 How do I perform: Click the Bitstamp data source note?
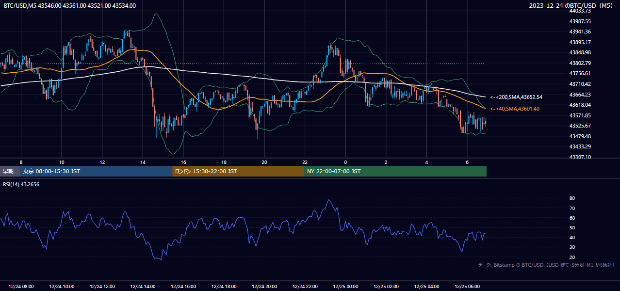point(547,265)
